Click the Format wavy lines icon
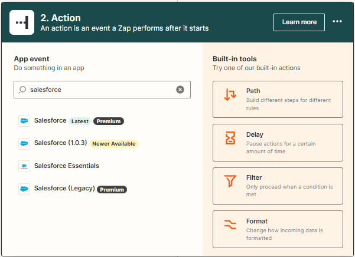Image resolution: width=355 pixels, height=257 pixels. click(x=230, y=225)
